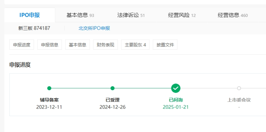Select the 辅导备案 step label

pos(49,100)
